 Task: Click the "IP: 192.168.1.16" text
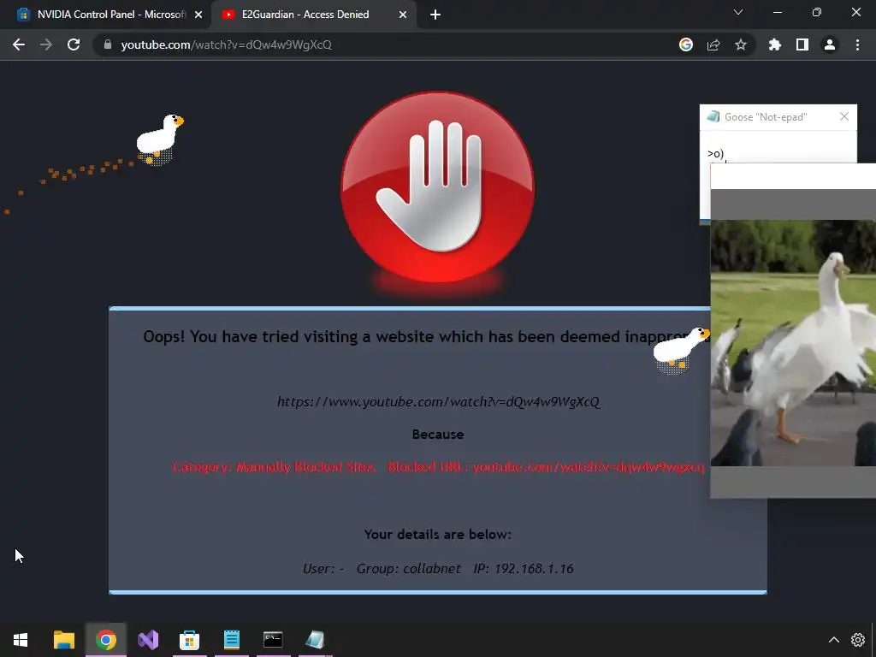(x=524, y=569)
